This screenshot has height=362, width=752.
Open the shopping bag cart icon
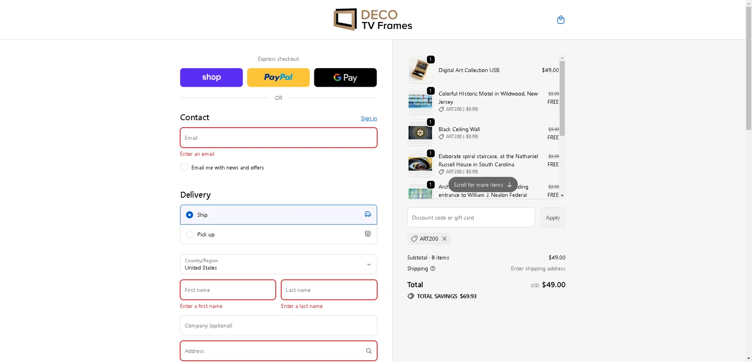(x=560, y=20)
